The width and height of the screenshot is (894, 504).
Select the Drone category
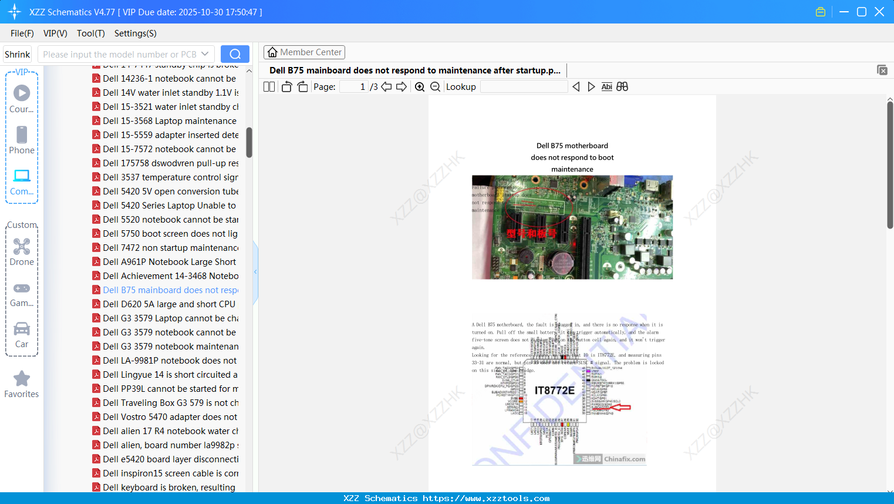pos(22,252)
